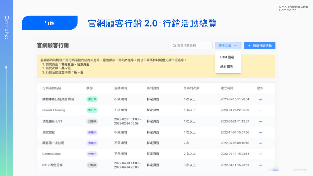Open the 測試旅程 campaign

coord(49,133)
